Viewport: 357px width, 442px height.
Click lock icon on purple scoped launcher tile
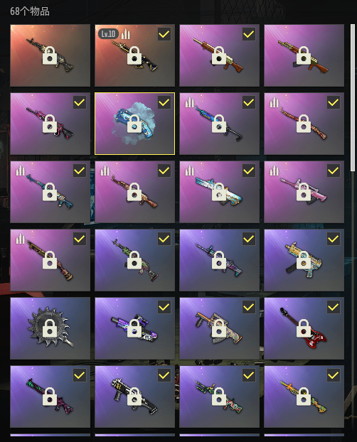click(134, 328)
